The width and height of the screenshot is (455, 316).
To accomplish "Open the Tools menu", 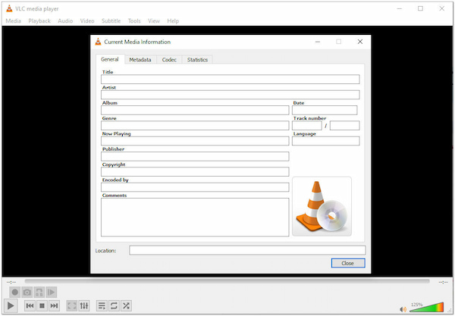I will [x=134, y=21].
